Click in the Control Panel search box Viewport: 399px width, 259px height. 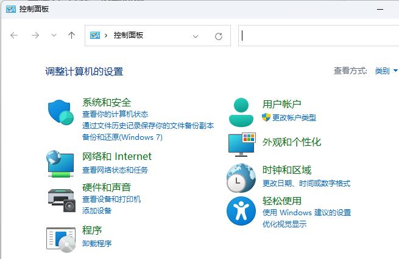319,35
